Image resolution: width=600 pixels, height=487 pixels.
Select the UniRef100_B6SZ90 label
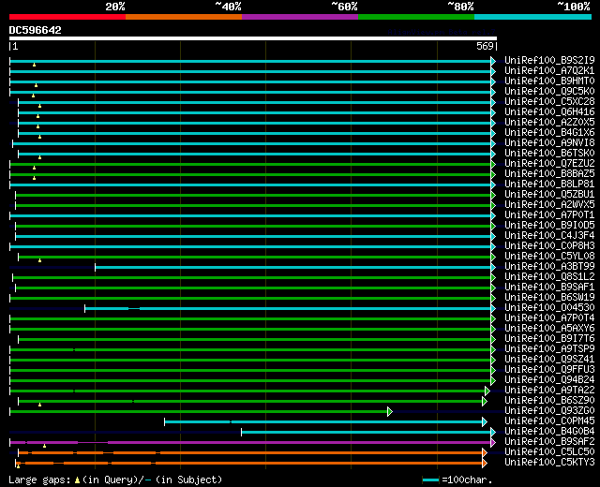tap(549, 401)
